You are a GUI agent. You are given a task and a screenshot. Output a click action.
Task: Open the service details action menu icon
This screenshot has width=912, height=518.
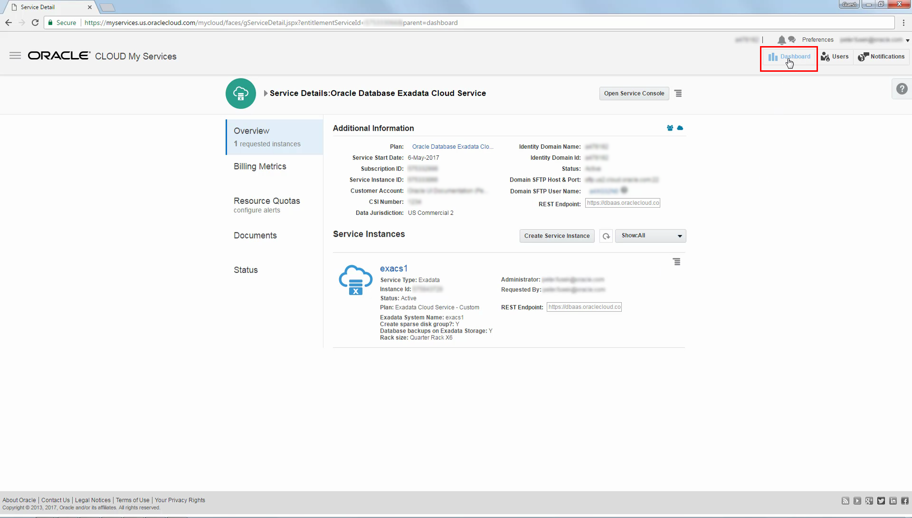678,94
